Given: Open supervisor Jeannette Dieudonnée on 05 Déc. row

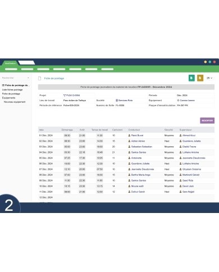Looking at the screenshot, I should 194,158.
